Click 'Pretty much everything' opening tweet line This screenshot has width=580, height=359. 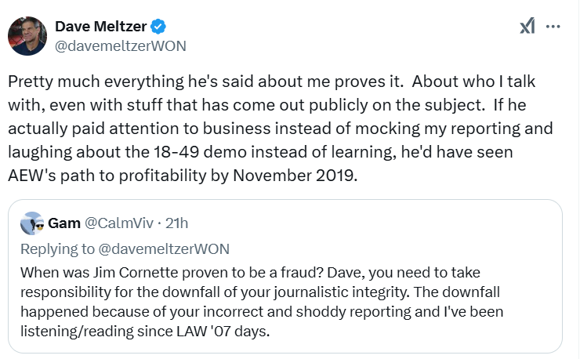78,82
